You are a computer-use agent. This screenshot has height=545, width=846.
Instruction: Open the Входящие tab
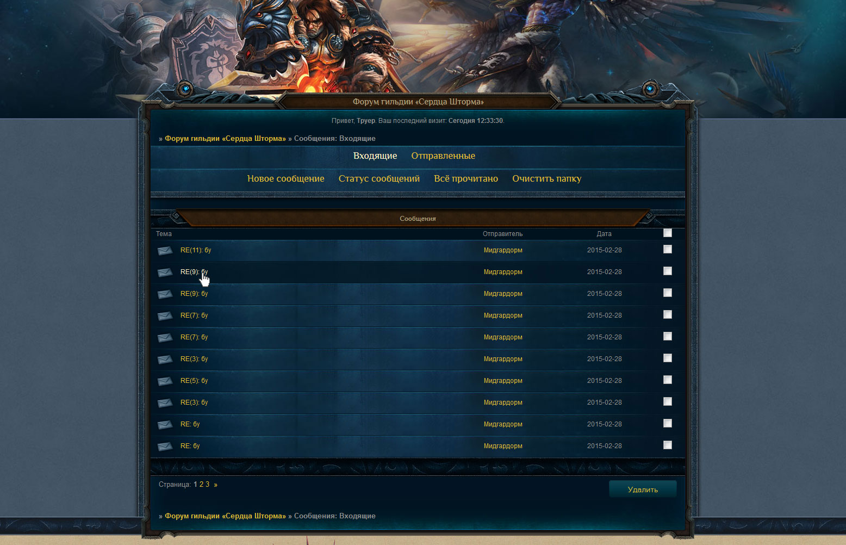tap(375, 156)
